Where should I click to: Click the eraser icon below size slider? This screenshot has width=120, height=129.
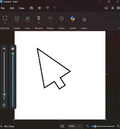pos(4,105)
